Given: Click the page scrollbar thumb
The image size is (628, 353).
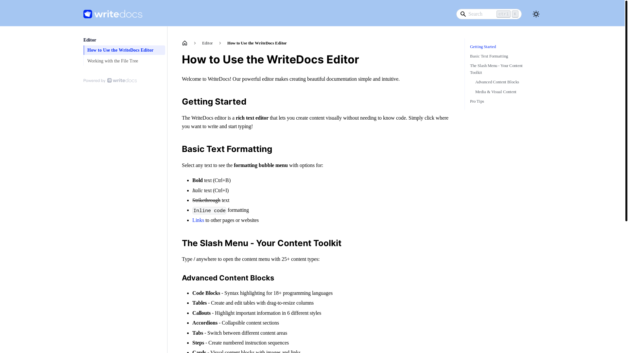Looking at the screenshot, I should click(x=626, y=110).
